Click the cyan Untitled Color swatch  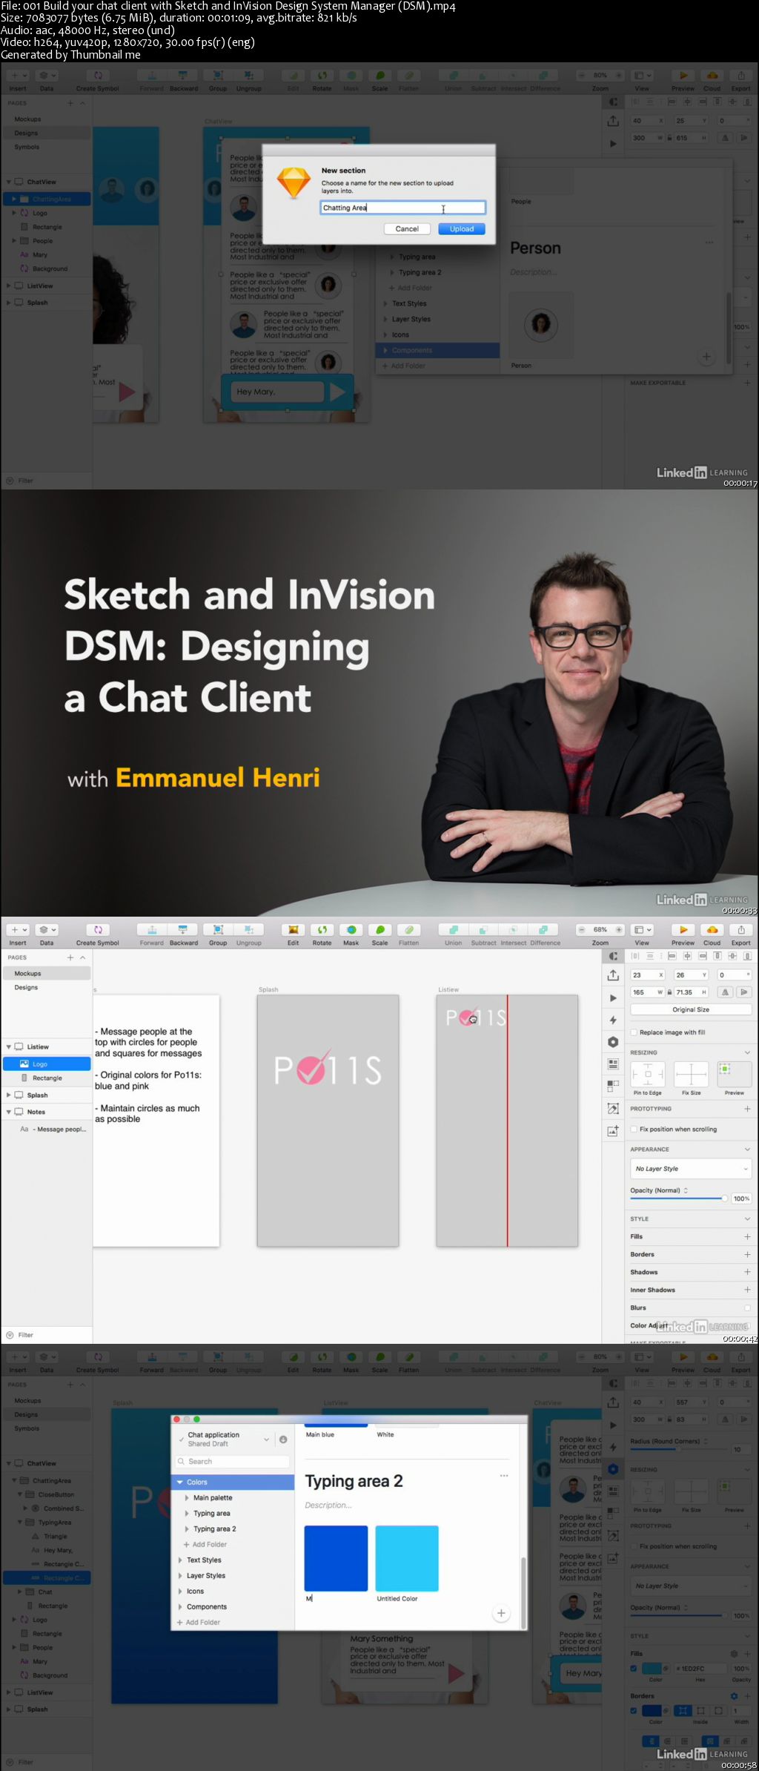[407, 1558]
